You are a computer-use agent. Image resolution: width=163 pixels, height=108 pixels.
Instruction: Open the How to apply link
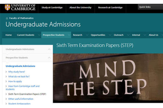(15, 82)
